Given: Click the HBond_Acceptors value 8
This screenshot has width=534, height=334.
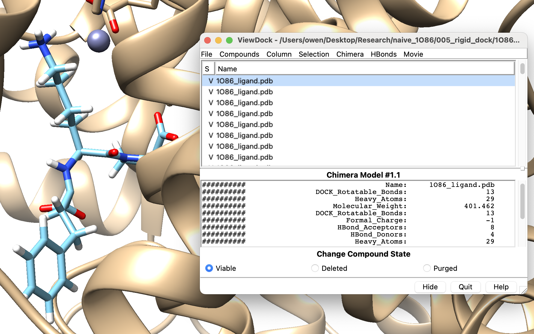Looking at the screenshot, I should [x=492, y=227].
